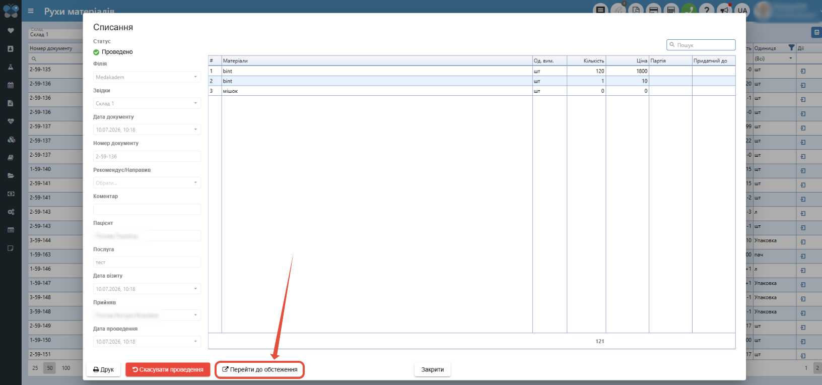Screen dimensions: 822x385
Task: Go to page 2 of the grid
Action: [817, 368]
